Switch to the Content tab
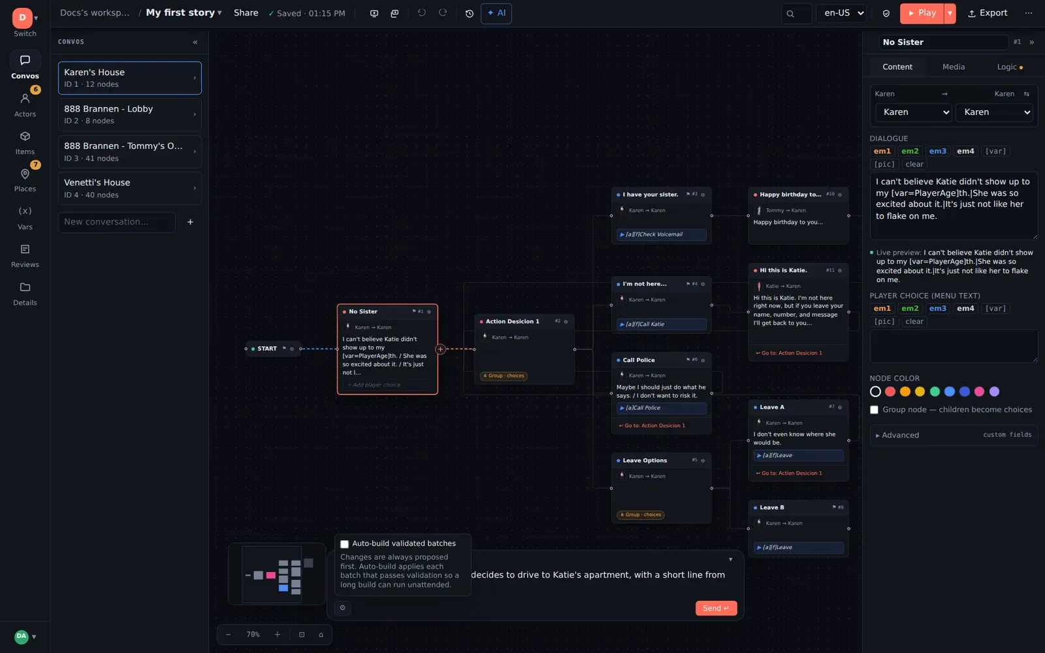Image resolution: width=1045 pixels, height=653 pixels. [897, 67]
